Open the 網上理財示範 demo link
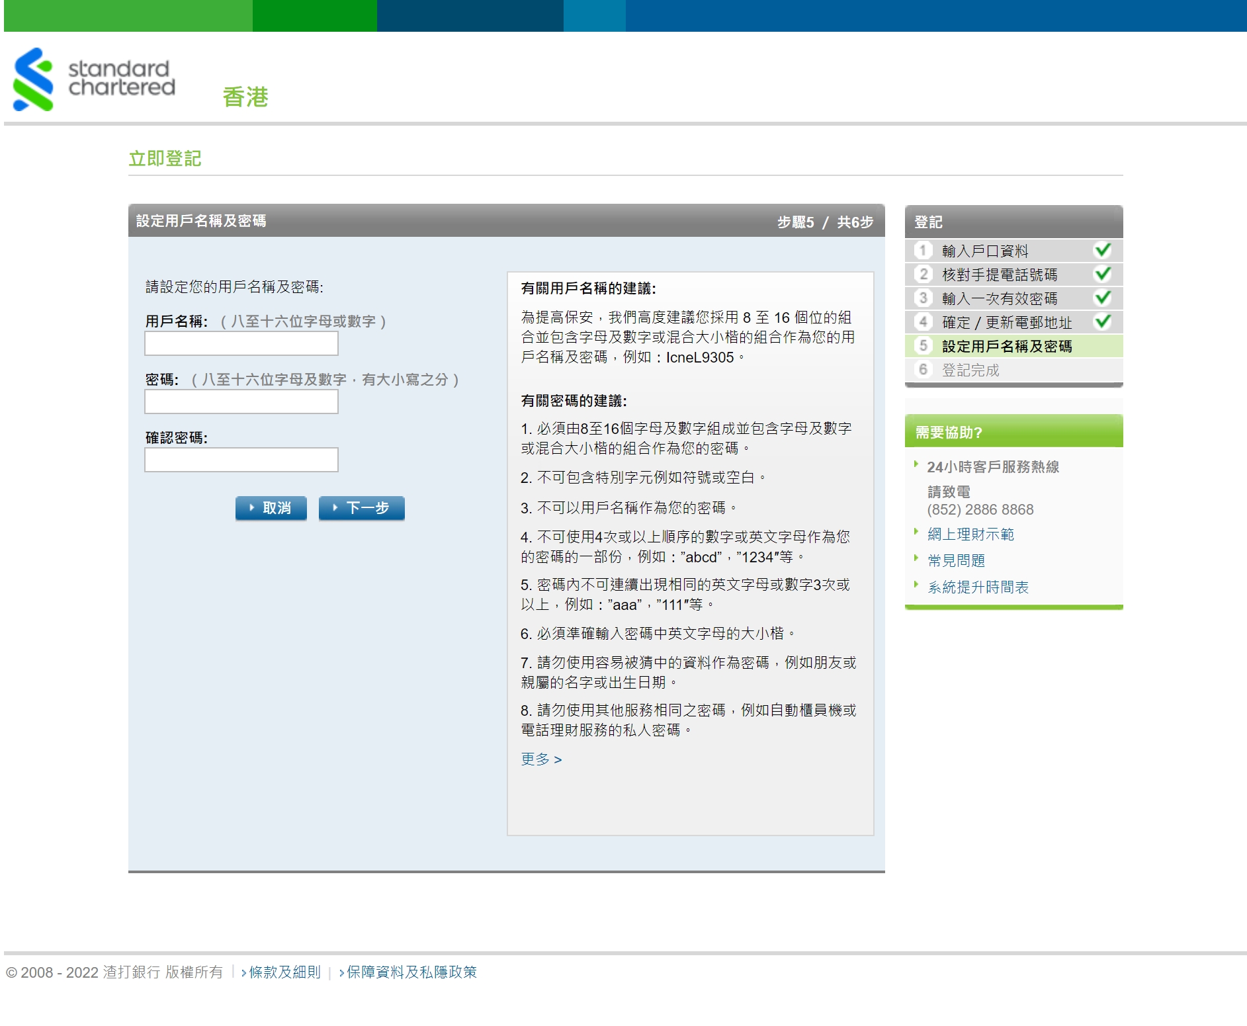Screen dimensions: 1247x1026 tap(970, 534)
